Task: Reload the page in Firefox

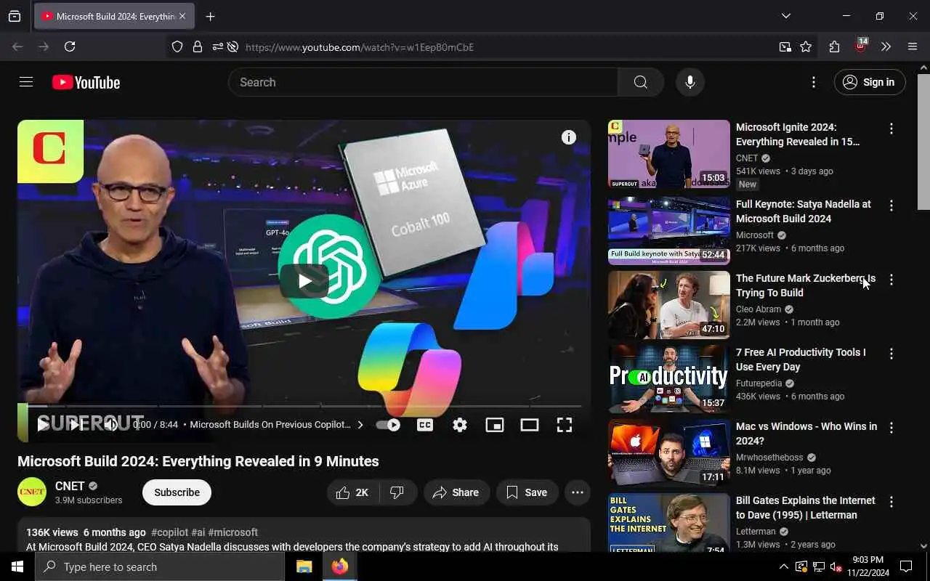Action: coord(70,46)
